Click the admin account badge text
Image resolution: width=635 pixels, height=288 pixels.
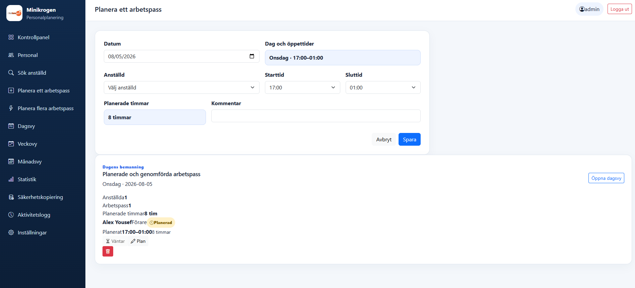point(592,9)
